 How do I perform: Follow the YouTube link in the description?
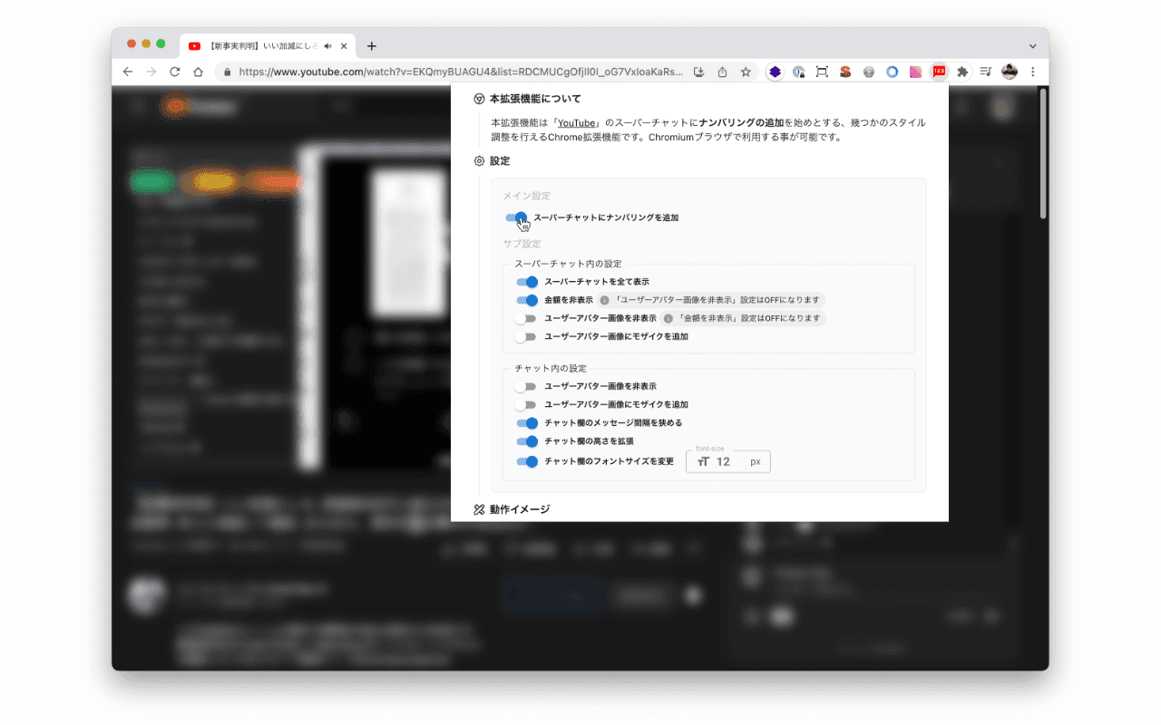click(x=577, y=122)
